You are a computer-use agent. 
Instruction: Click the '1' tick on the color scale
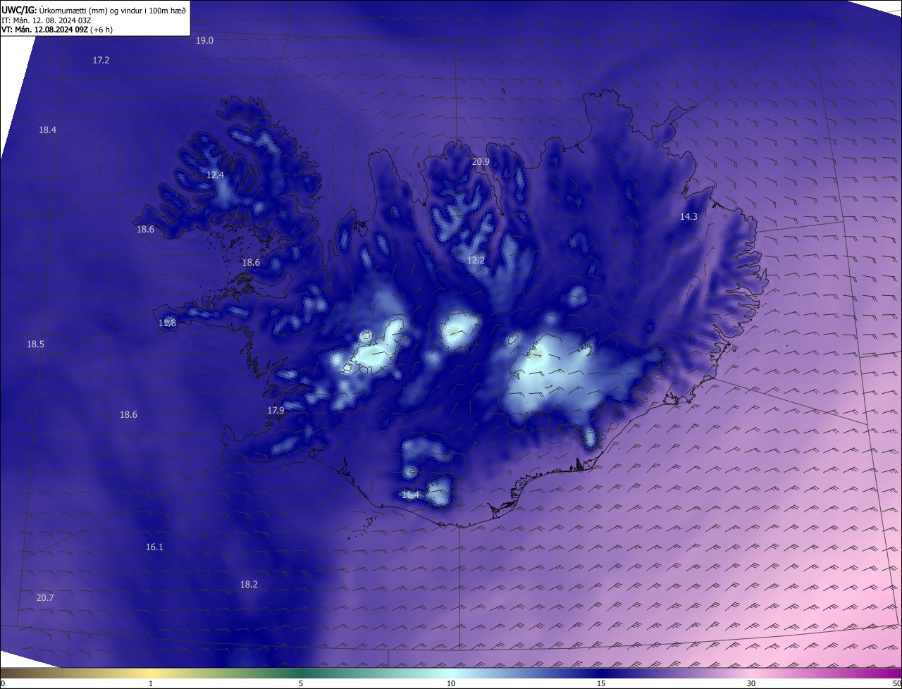coord(151,683)
